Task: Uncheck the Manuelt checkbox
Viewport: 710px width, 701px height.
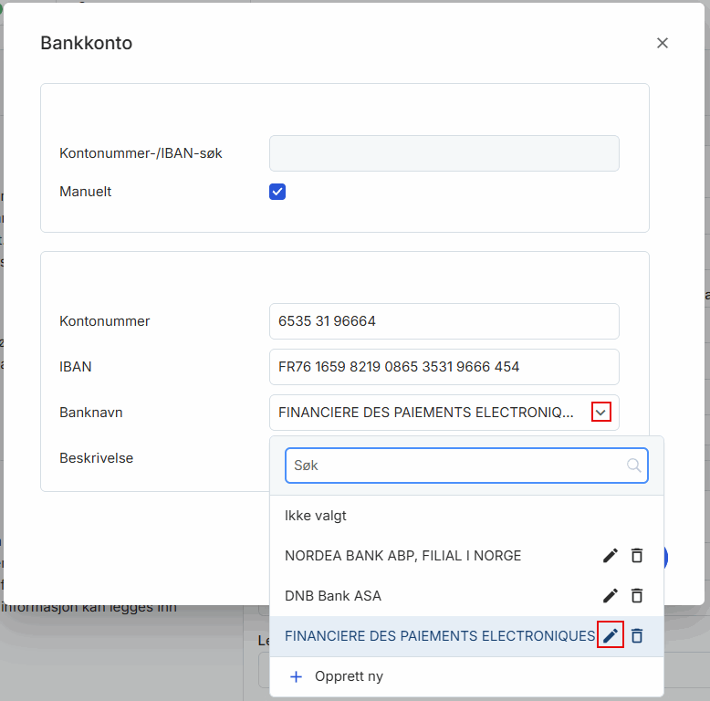Action: point(277,192)
